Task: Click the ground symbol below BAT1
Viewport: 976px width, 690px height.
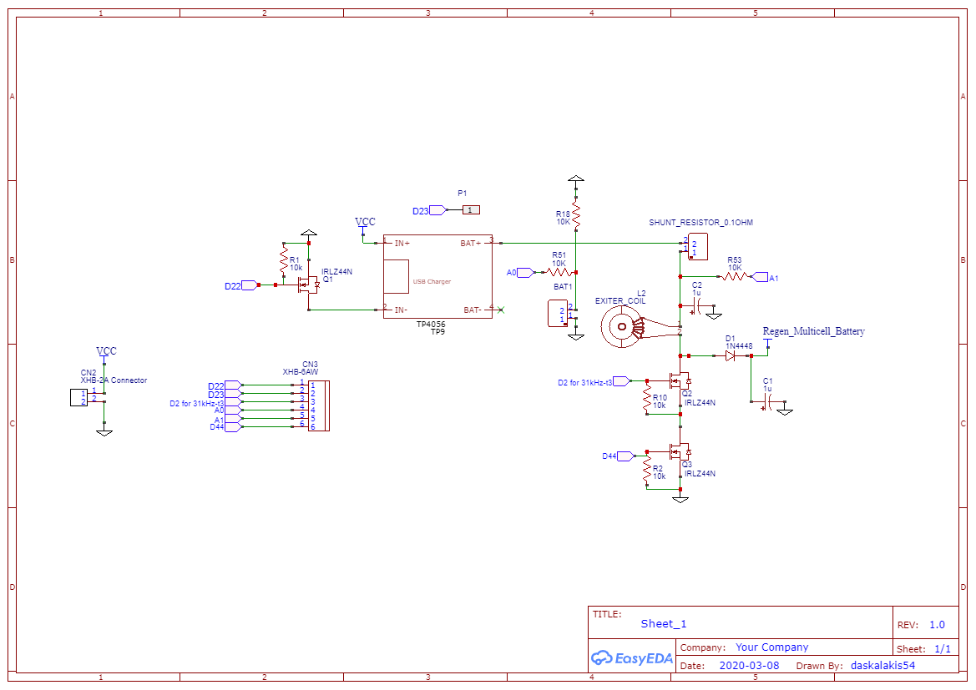Action: coord(575,336)
